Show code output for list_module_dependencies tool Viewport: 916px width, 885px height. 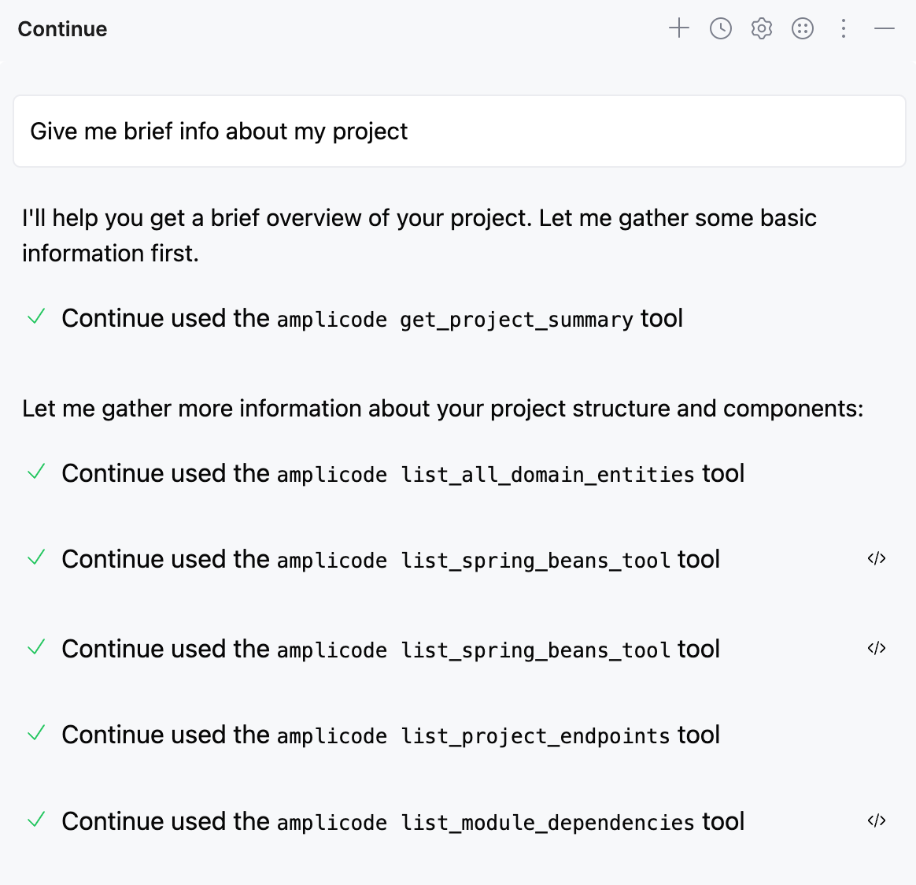pyautogui.click(x=876, y=821)
